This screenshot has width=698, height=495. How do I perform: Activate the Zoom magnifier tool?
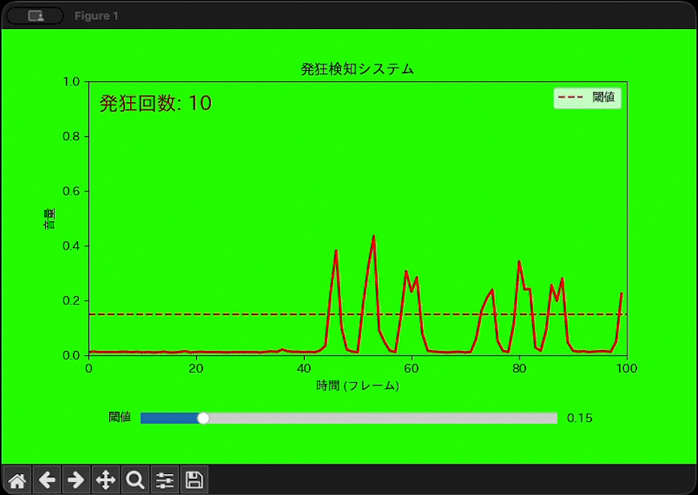(135, 480)
